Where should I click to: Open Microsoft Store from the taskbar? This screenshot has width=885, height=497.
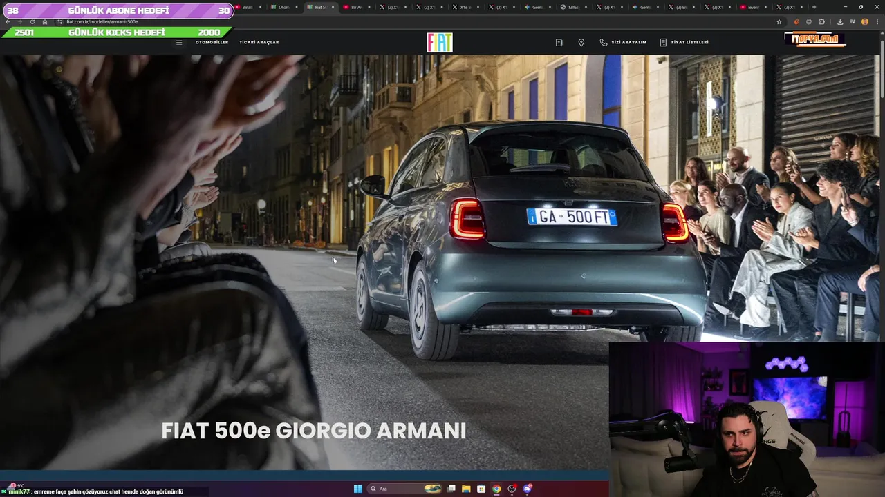click(x=481, y=489)
